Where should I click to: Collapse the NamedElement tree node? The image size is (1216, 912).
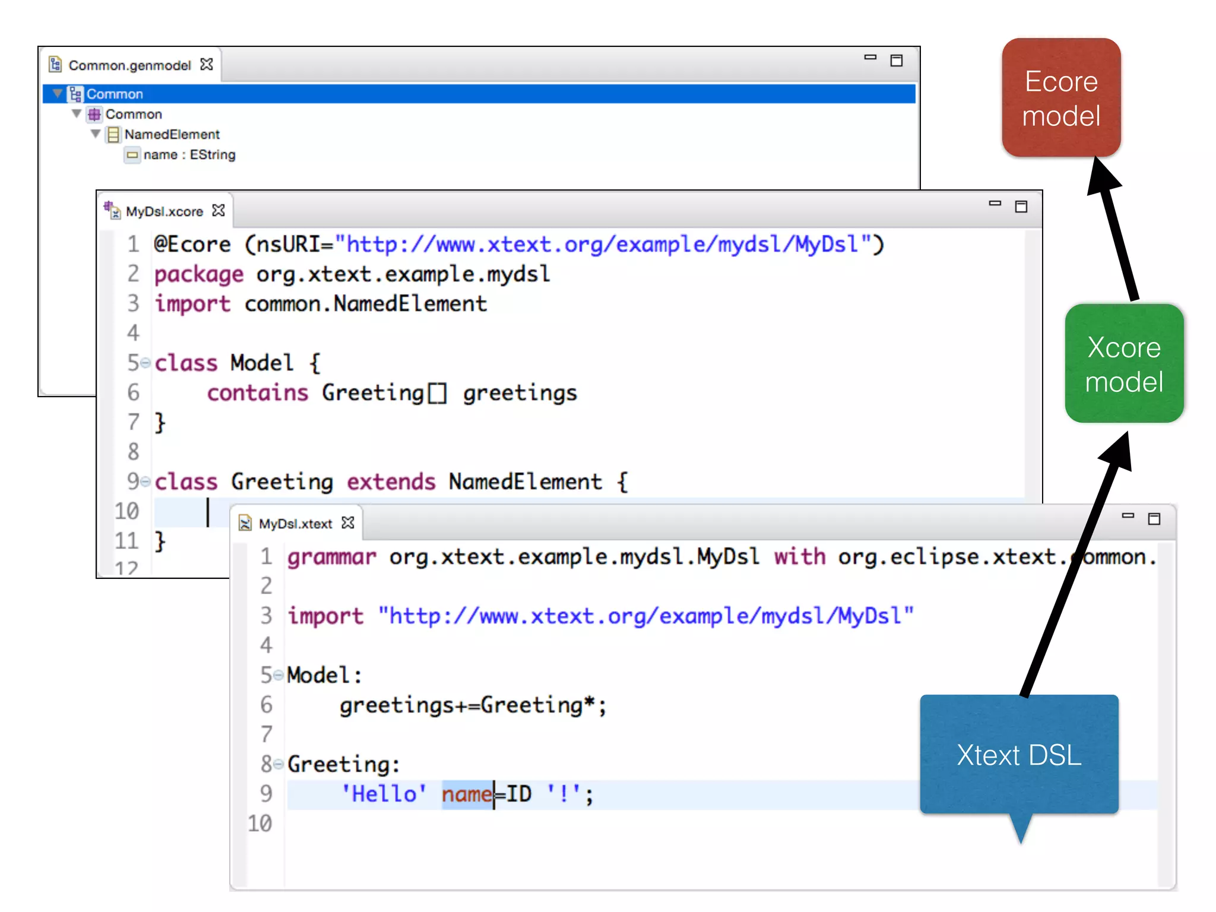coord(96,134)
